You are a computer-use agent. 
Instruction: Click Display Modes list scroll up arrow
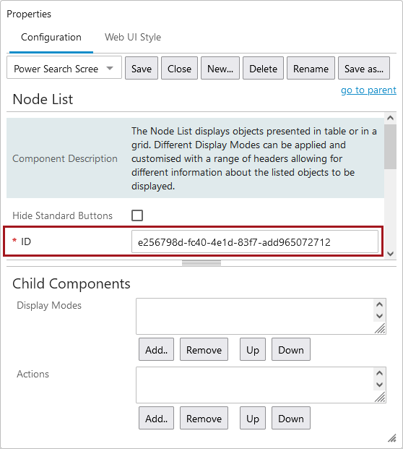[x=380, y=304]
